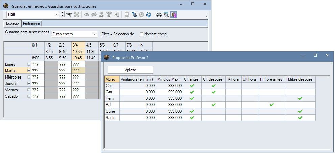Image resolution: width=335 pixels, height=153 pixels.
Task: Click the H. libre antes column header
Action: click(x=272, y=79)
